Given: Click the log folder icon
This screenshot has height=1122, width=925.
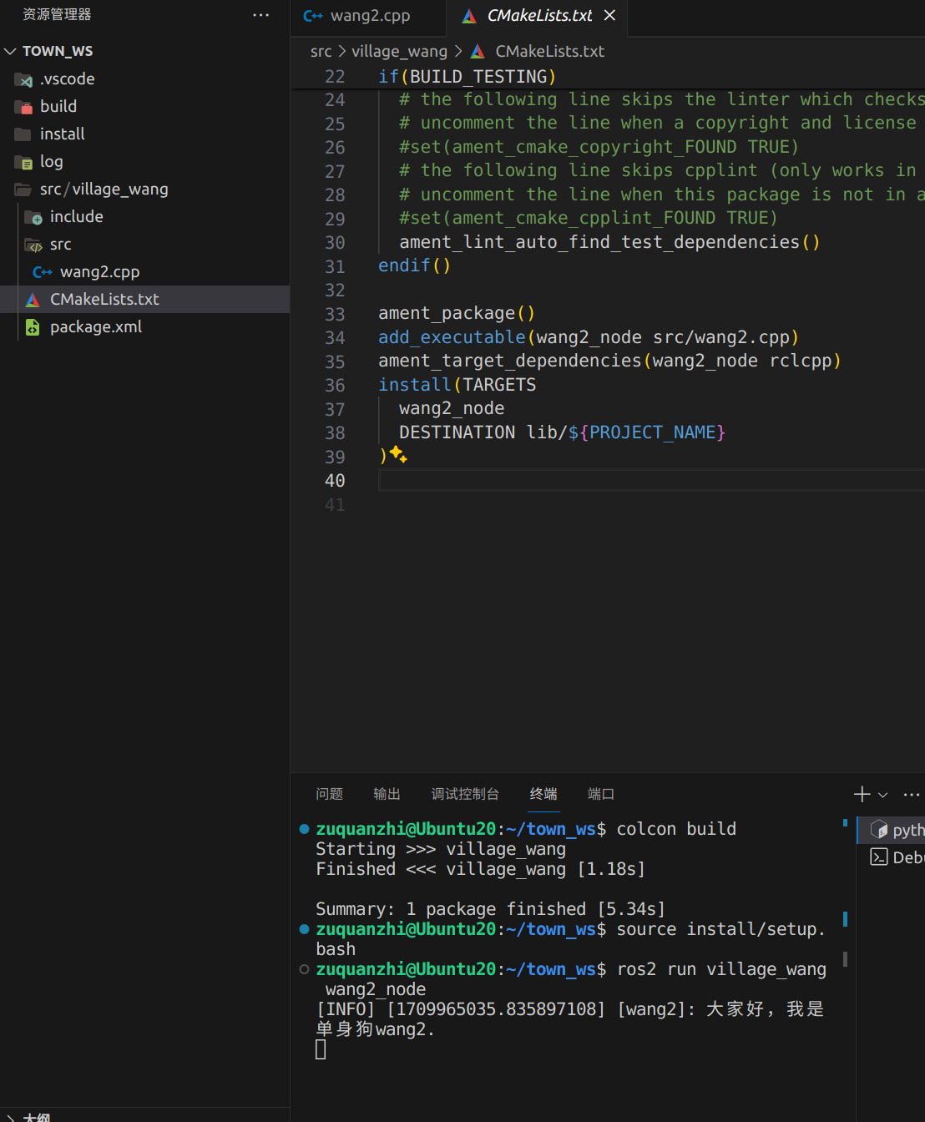Looking at the screenshot, I should point(23,162).
